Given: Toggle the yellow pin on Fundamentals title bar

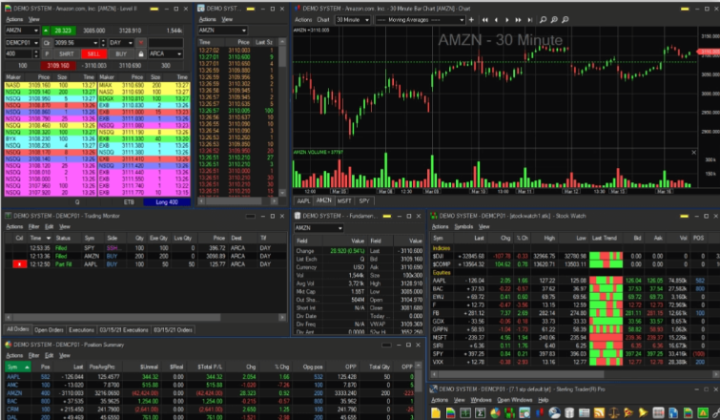Looking at the screenshot, I should 387,216.
